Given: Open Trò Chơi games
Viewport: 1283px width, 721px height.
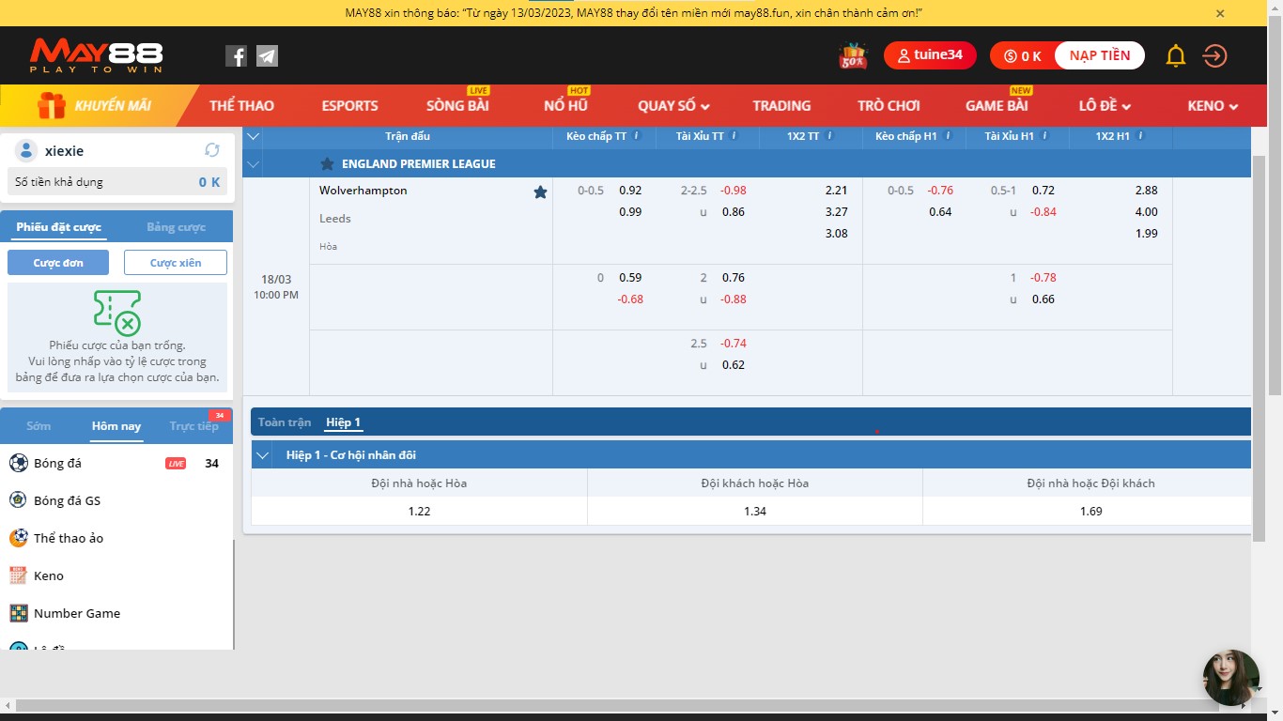Looking at the screenshot, I should (x=889, y=106).
